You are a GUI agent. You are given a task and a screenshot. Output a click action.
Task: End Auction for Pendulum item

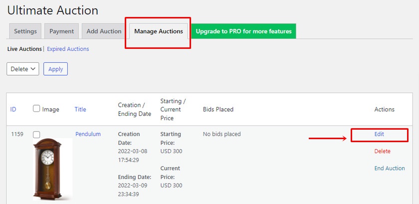click(390, 168)
